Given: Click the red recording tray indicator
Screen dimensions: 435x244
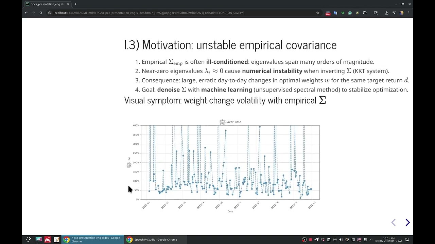Looking at the screenshot, I should coord(310,240).
